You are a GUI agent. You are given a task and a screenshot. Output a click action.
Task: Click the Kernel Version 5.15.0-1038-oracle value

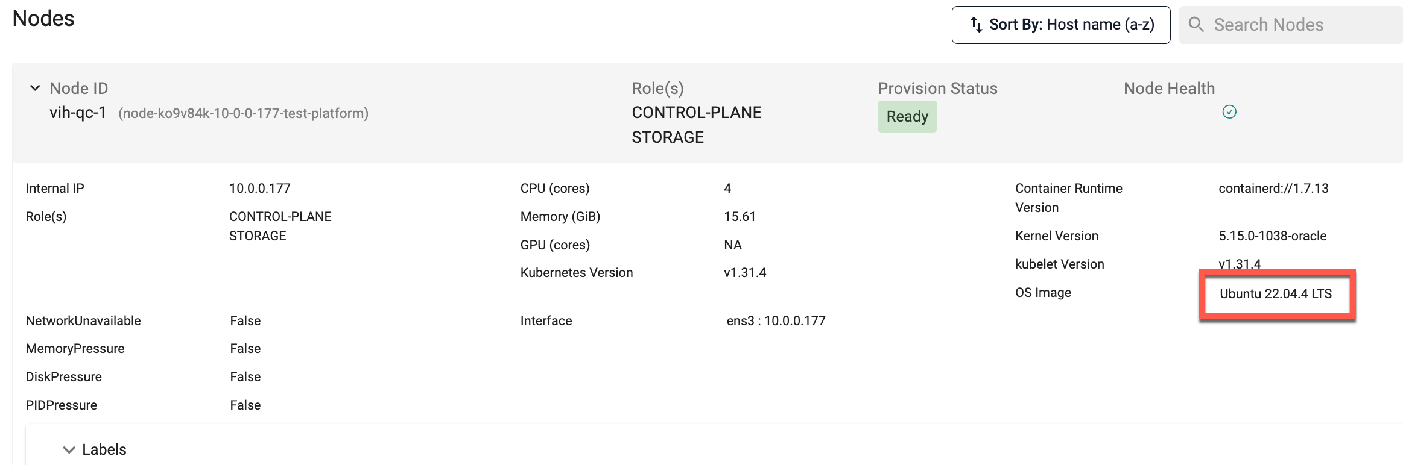coord(1273,236)
